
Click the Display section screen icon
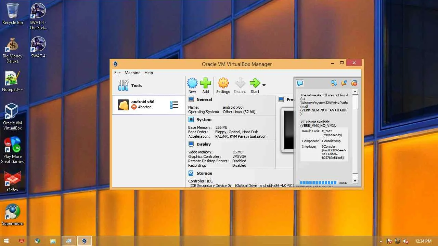click(191, 144)
